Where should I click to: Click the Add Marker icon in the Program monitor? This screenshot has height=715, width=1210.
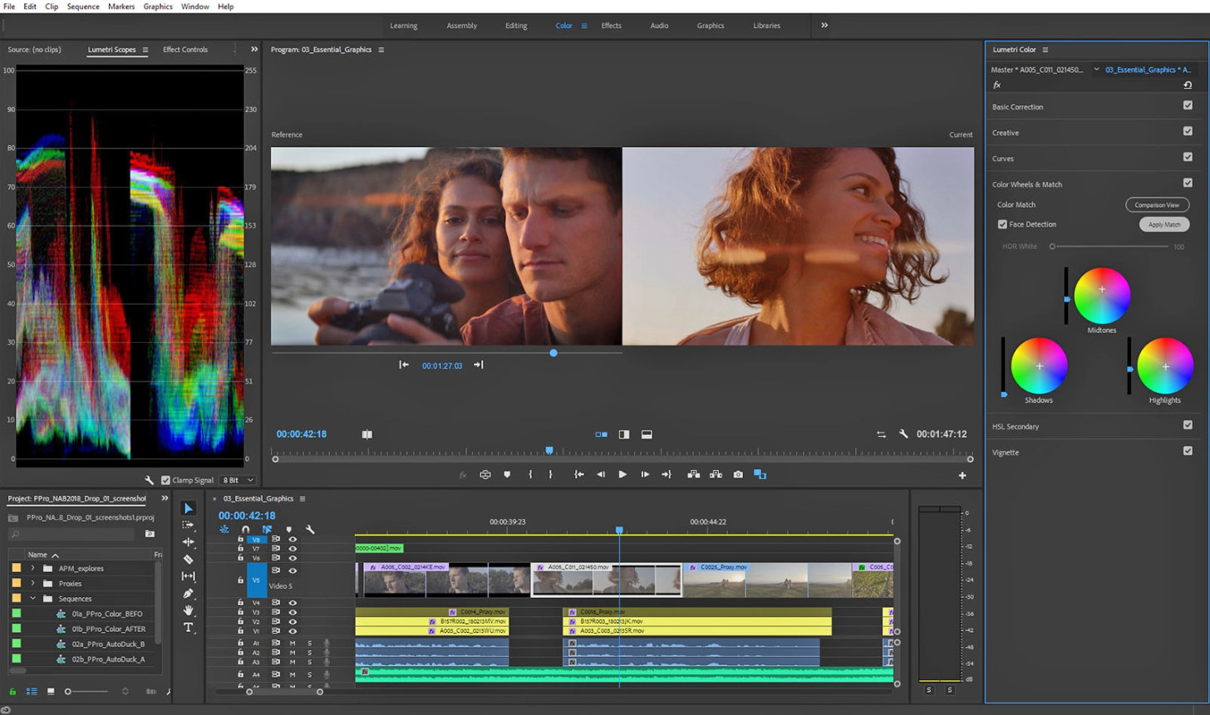click(507, 474)
